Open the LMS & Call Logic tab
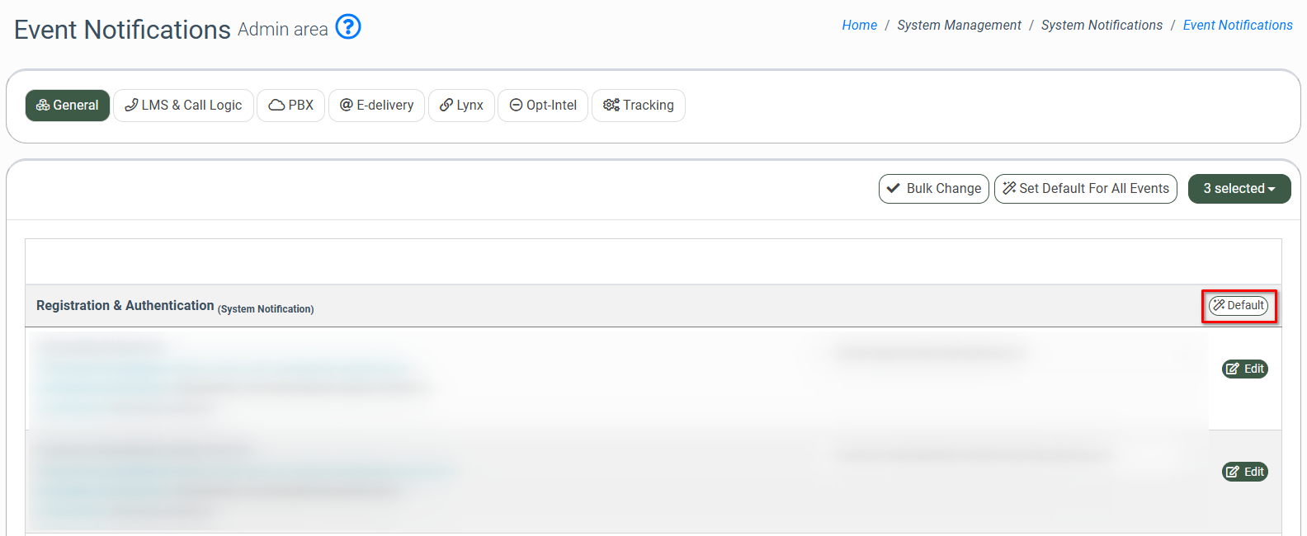 183,106
